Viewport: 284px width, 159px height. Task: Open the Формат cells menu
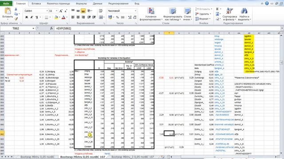click(203, 19)
